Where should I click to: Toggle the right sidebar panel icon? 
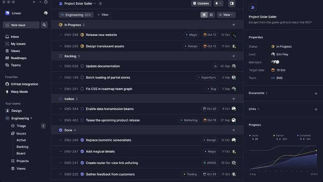[232, 4]
